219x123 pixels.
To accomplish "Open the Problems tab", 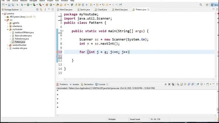I will coord(62,84).
